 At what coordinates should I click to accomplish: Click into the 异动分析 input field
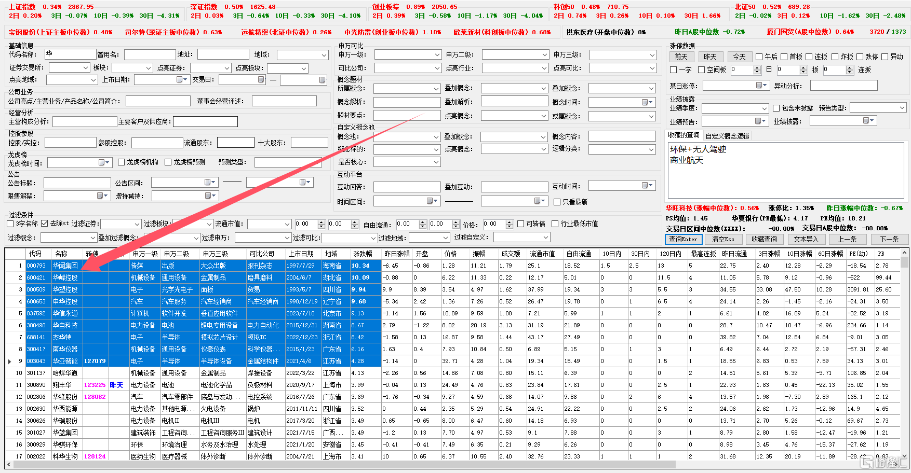pos(843,86)
